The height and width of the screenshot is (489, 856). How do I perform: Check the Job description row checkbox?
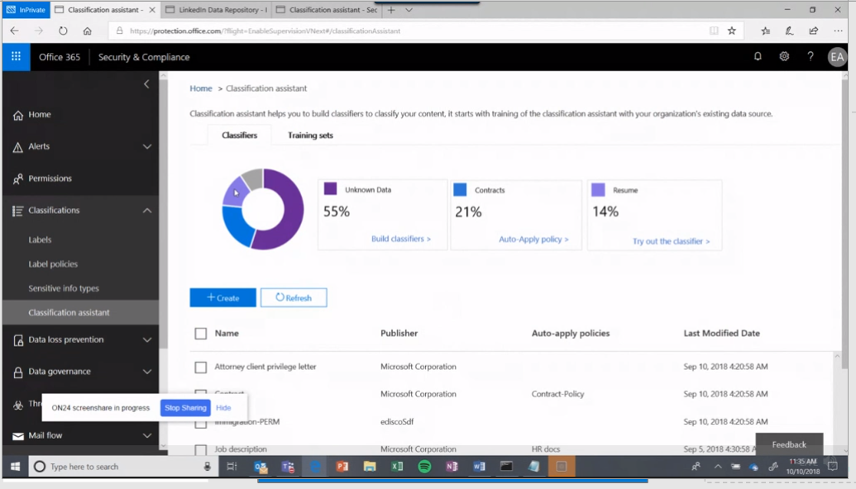(x=201, y=449)
